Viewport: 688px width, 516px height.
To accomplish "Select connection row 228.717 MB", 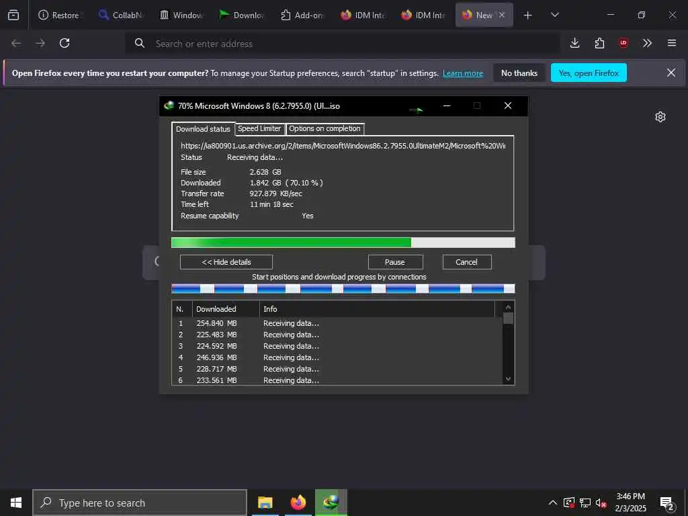I will click(x=337, y=369).
